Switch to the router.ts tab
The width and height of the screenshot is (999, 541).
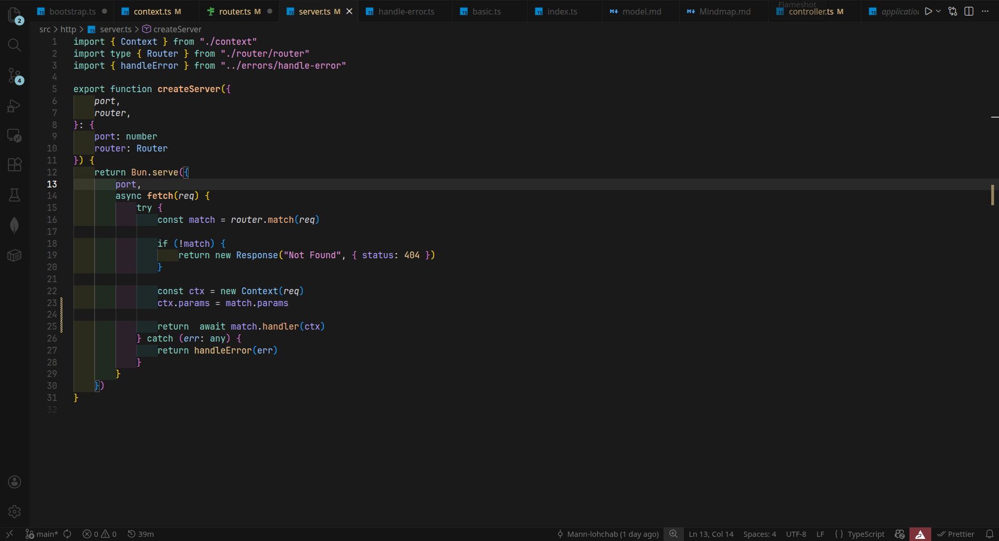point(234,11)
